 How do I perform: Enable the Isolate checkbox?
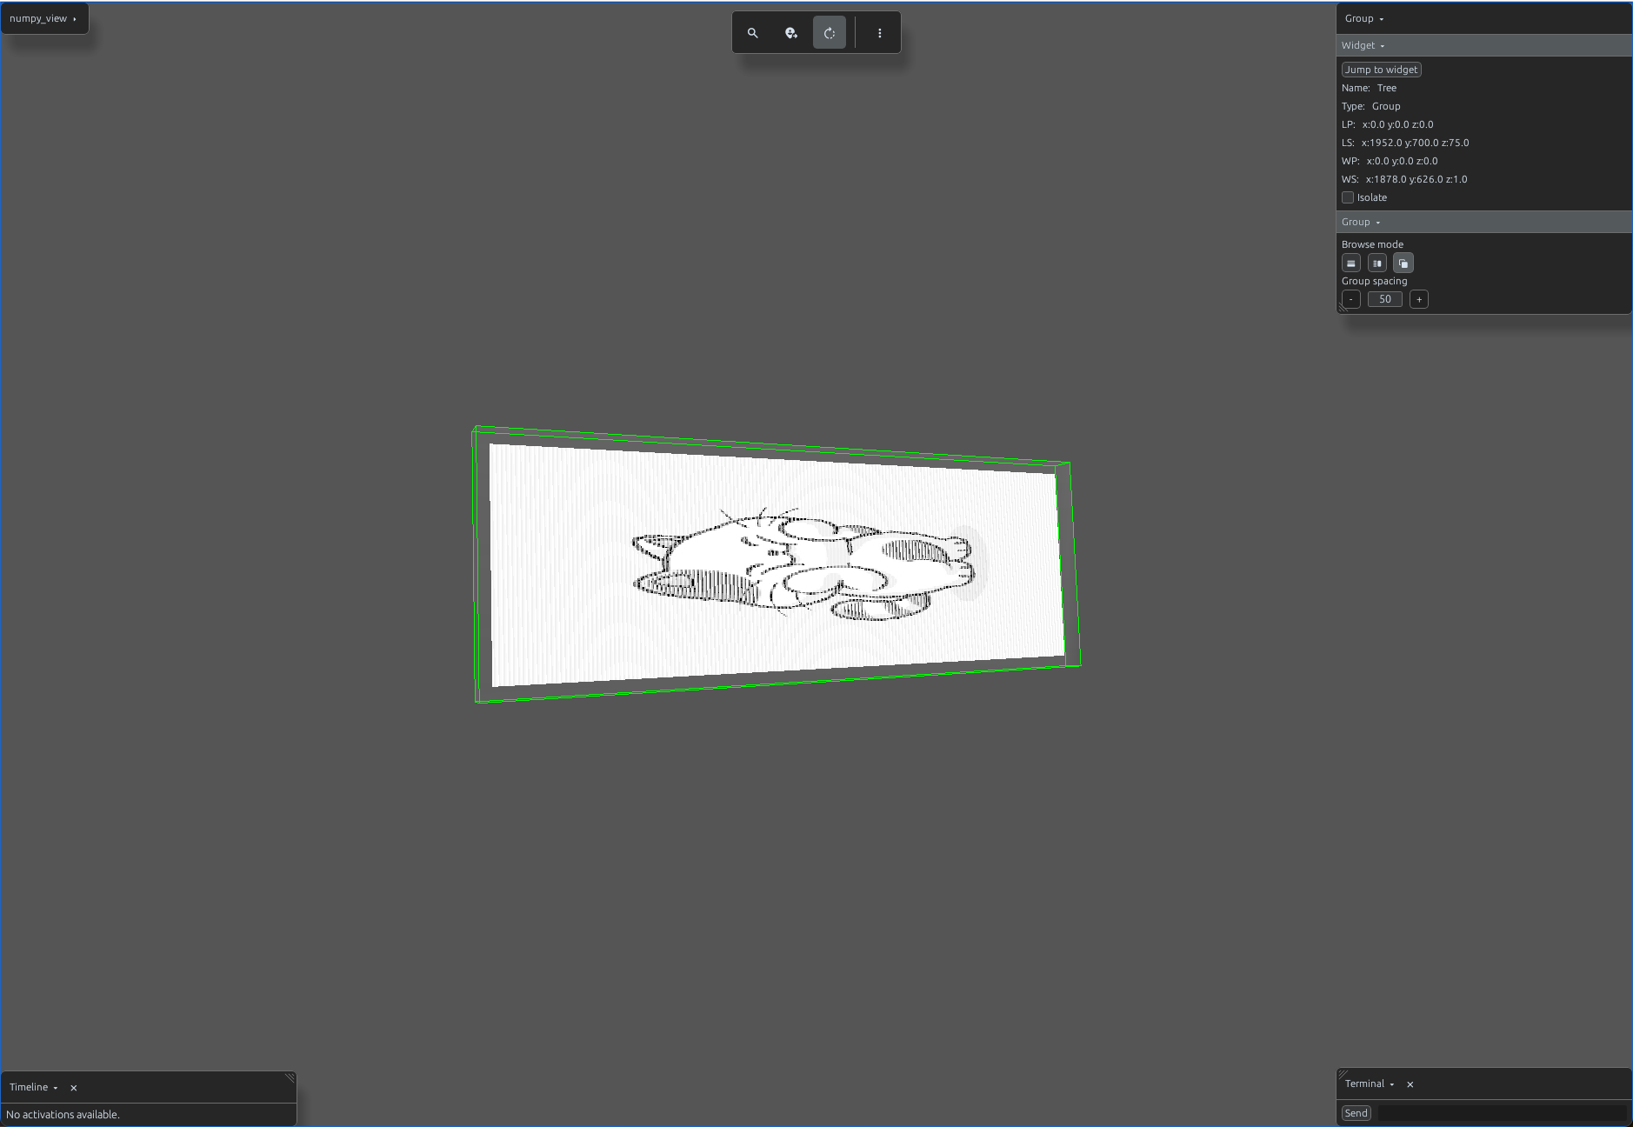[1348, 197]
